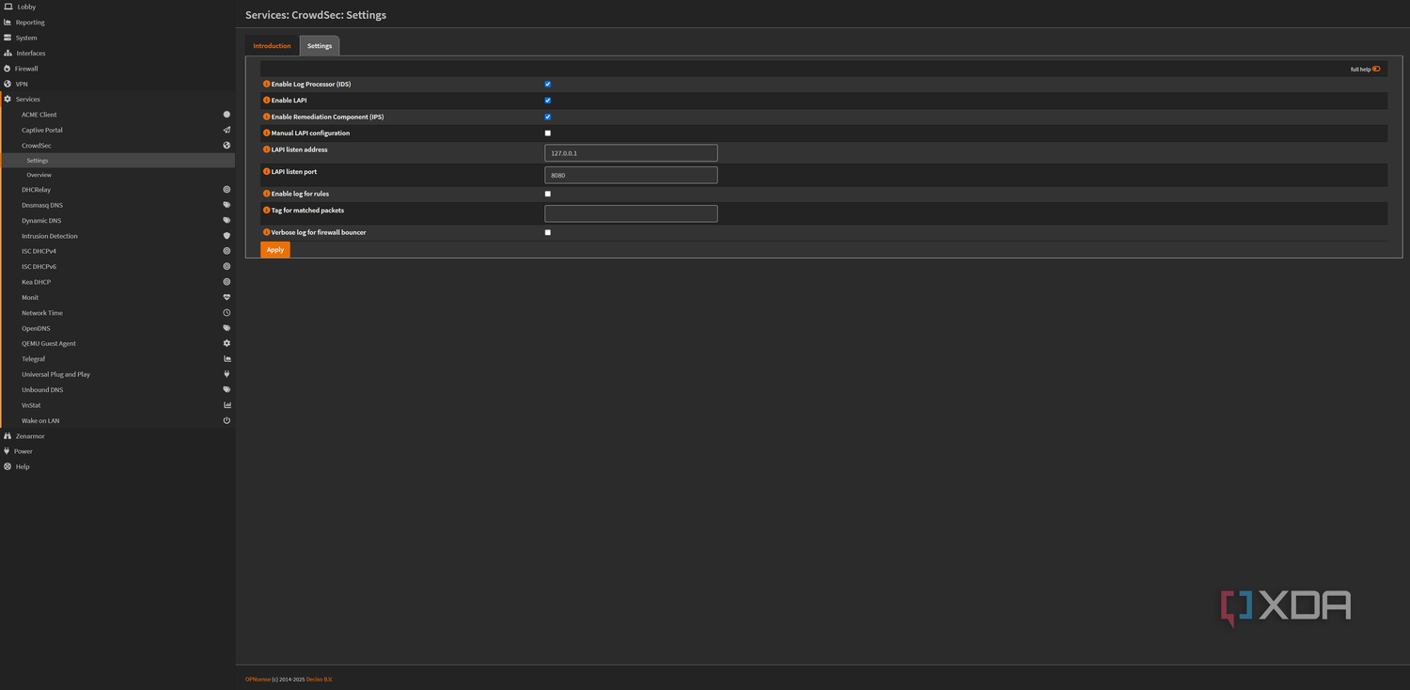
Task: Collapse the Services menu section
Action: tap(117, 100)
